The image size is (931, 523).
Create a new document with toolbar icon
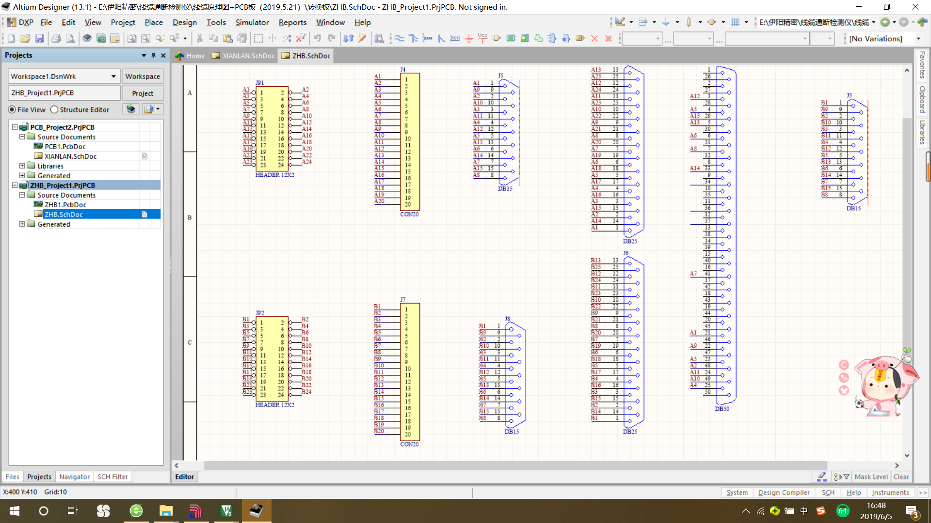click(11, 38)
